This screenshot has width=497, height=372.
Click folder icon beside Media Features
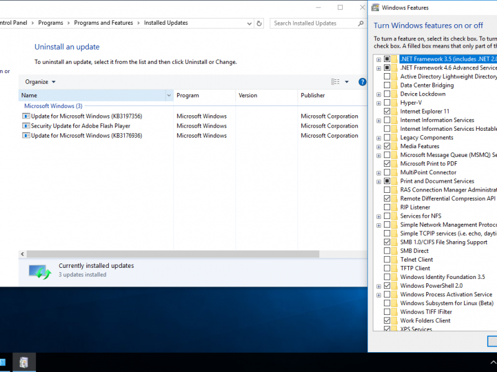click(x=394, y=146)
